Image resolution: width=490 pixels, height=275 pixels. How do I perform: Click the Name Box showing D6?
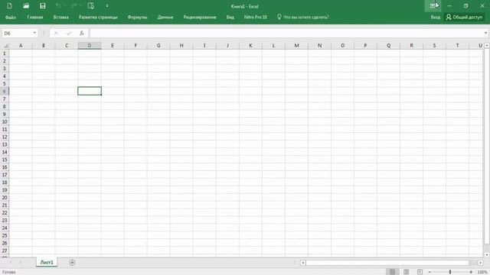[x=17, y=33]
